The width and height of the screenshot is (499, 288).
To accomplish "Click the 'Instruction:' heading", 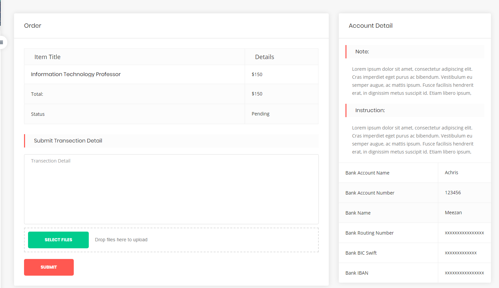I will point(370,110).
